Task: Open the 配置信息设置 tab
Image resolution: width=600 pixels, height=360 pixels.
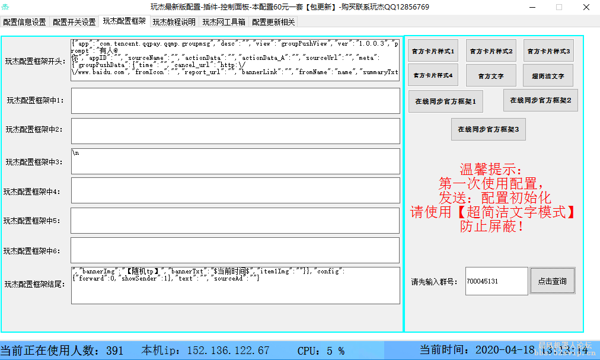Action: pyautogui.click(x=24, y=22)
